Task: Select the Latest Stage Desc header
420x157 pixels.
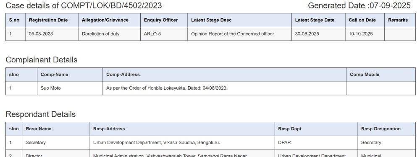Action: click(239, 20)
